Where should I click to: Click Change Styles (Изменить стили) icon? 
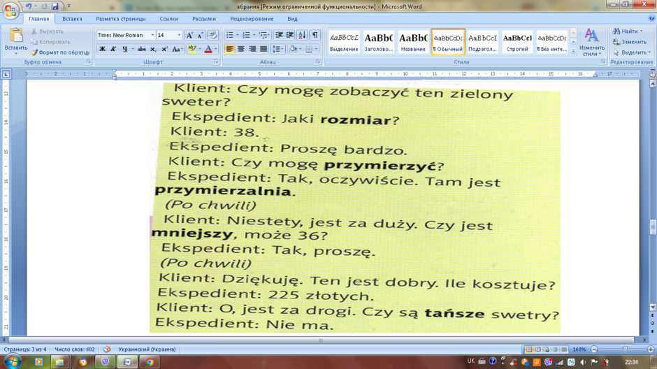coord(591,41)
